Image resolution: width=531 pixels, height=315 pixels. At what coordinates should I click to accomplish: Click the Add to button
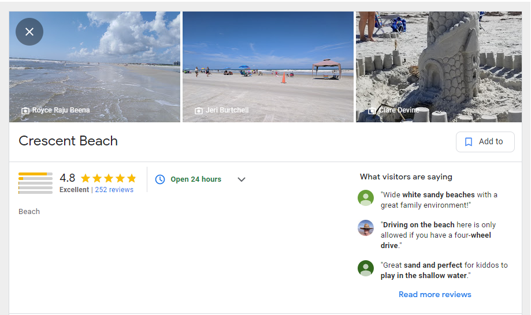tap(485, 141)
